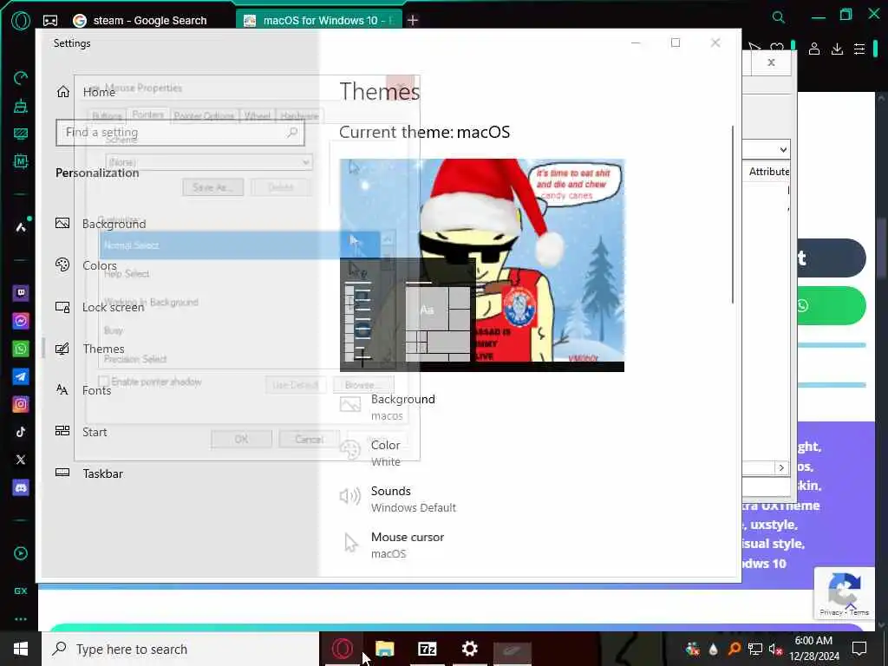Viewport: 888px width, 666px height.
Task: Open Aria AI icon in sidebar
Action: 21,227
